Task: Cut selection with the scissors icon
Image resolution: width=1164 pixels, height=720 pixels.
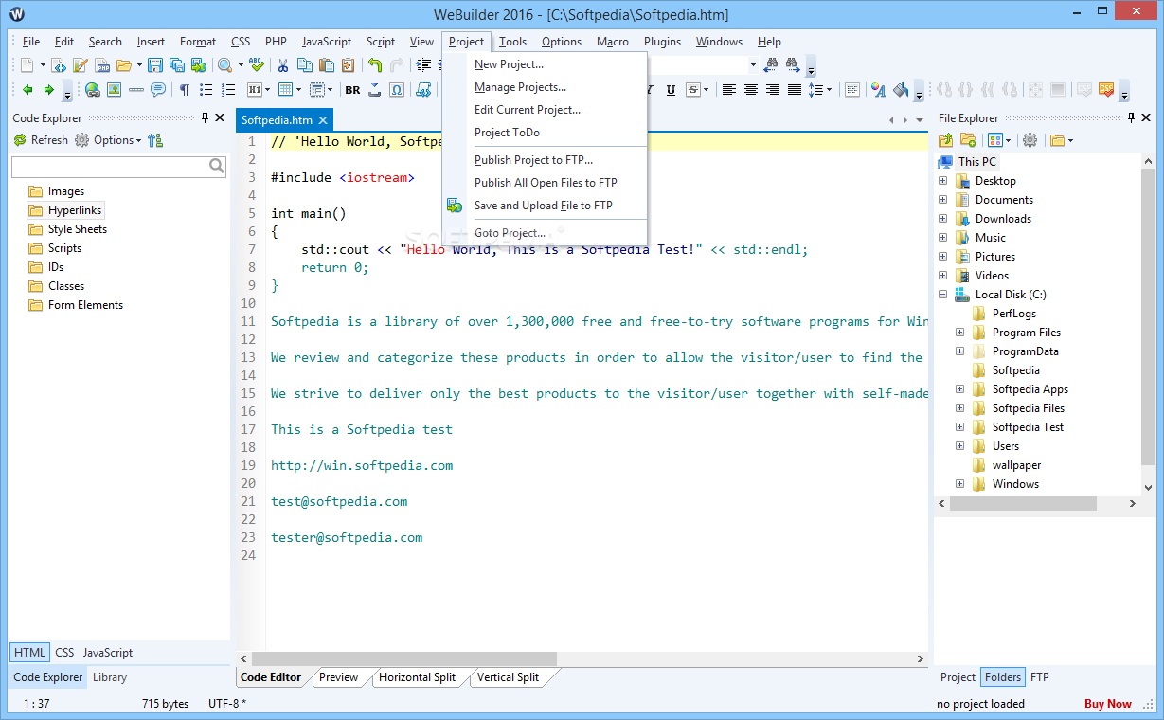Action: (283, 65)
